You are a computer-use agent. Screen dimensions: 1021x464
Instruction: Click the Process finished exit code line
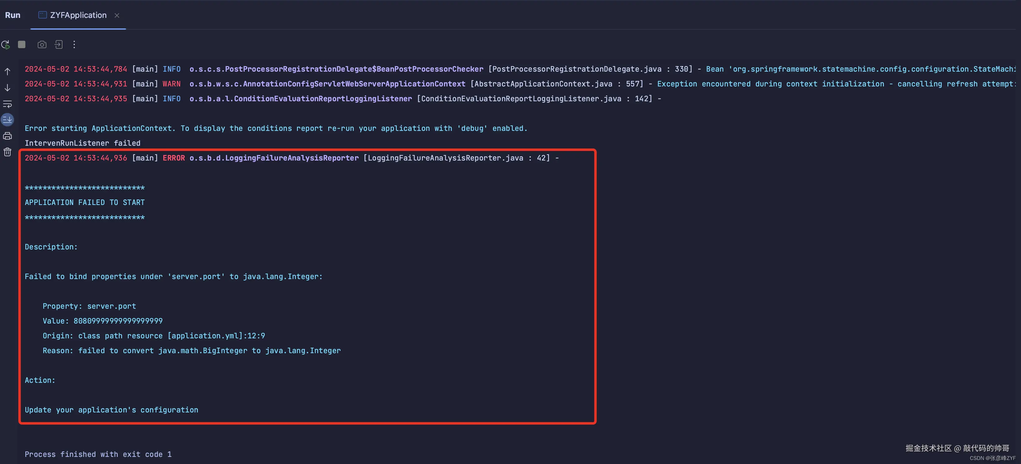pyautogui.click(x=98, y=454)
